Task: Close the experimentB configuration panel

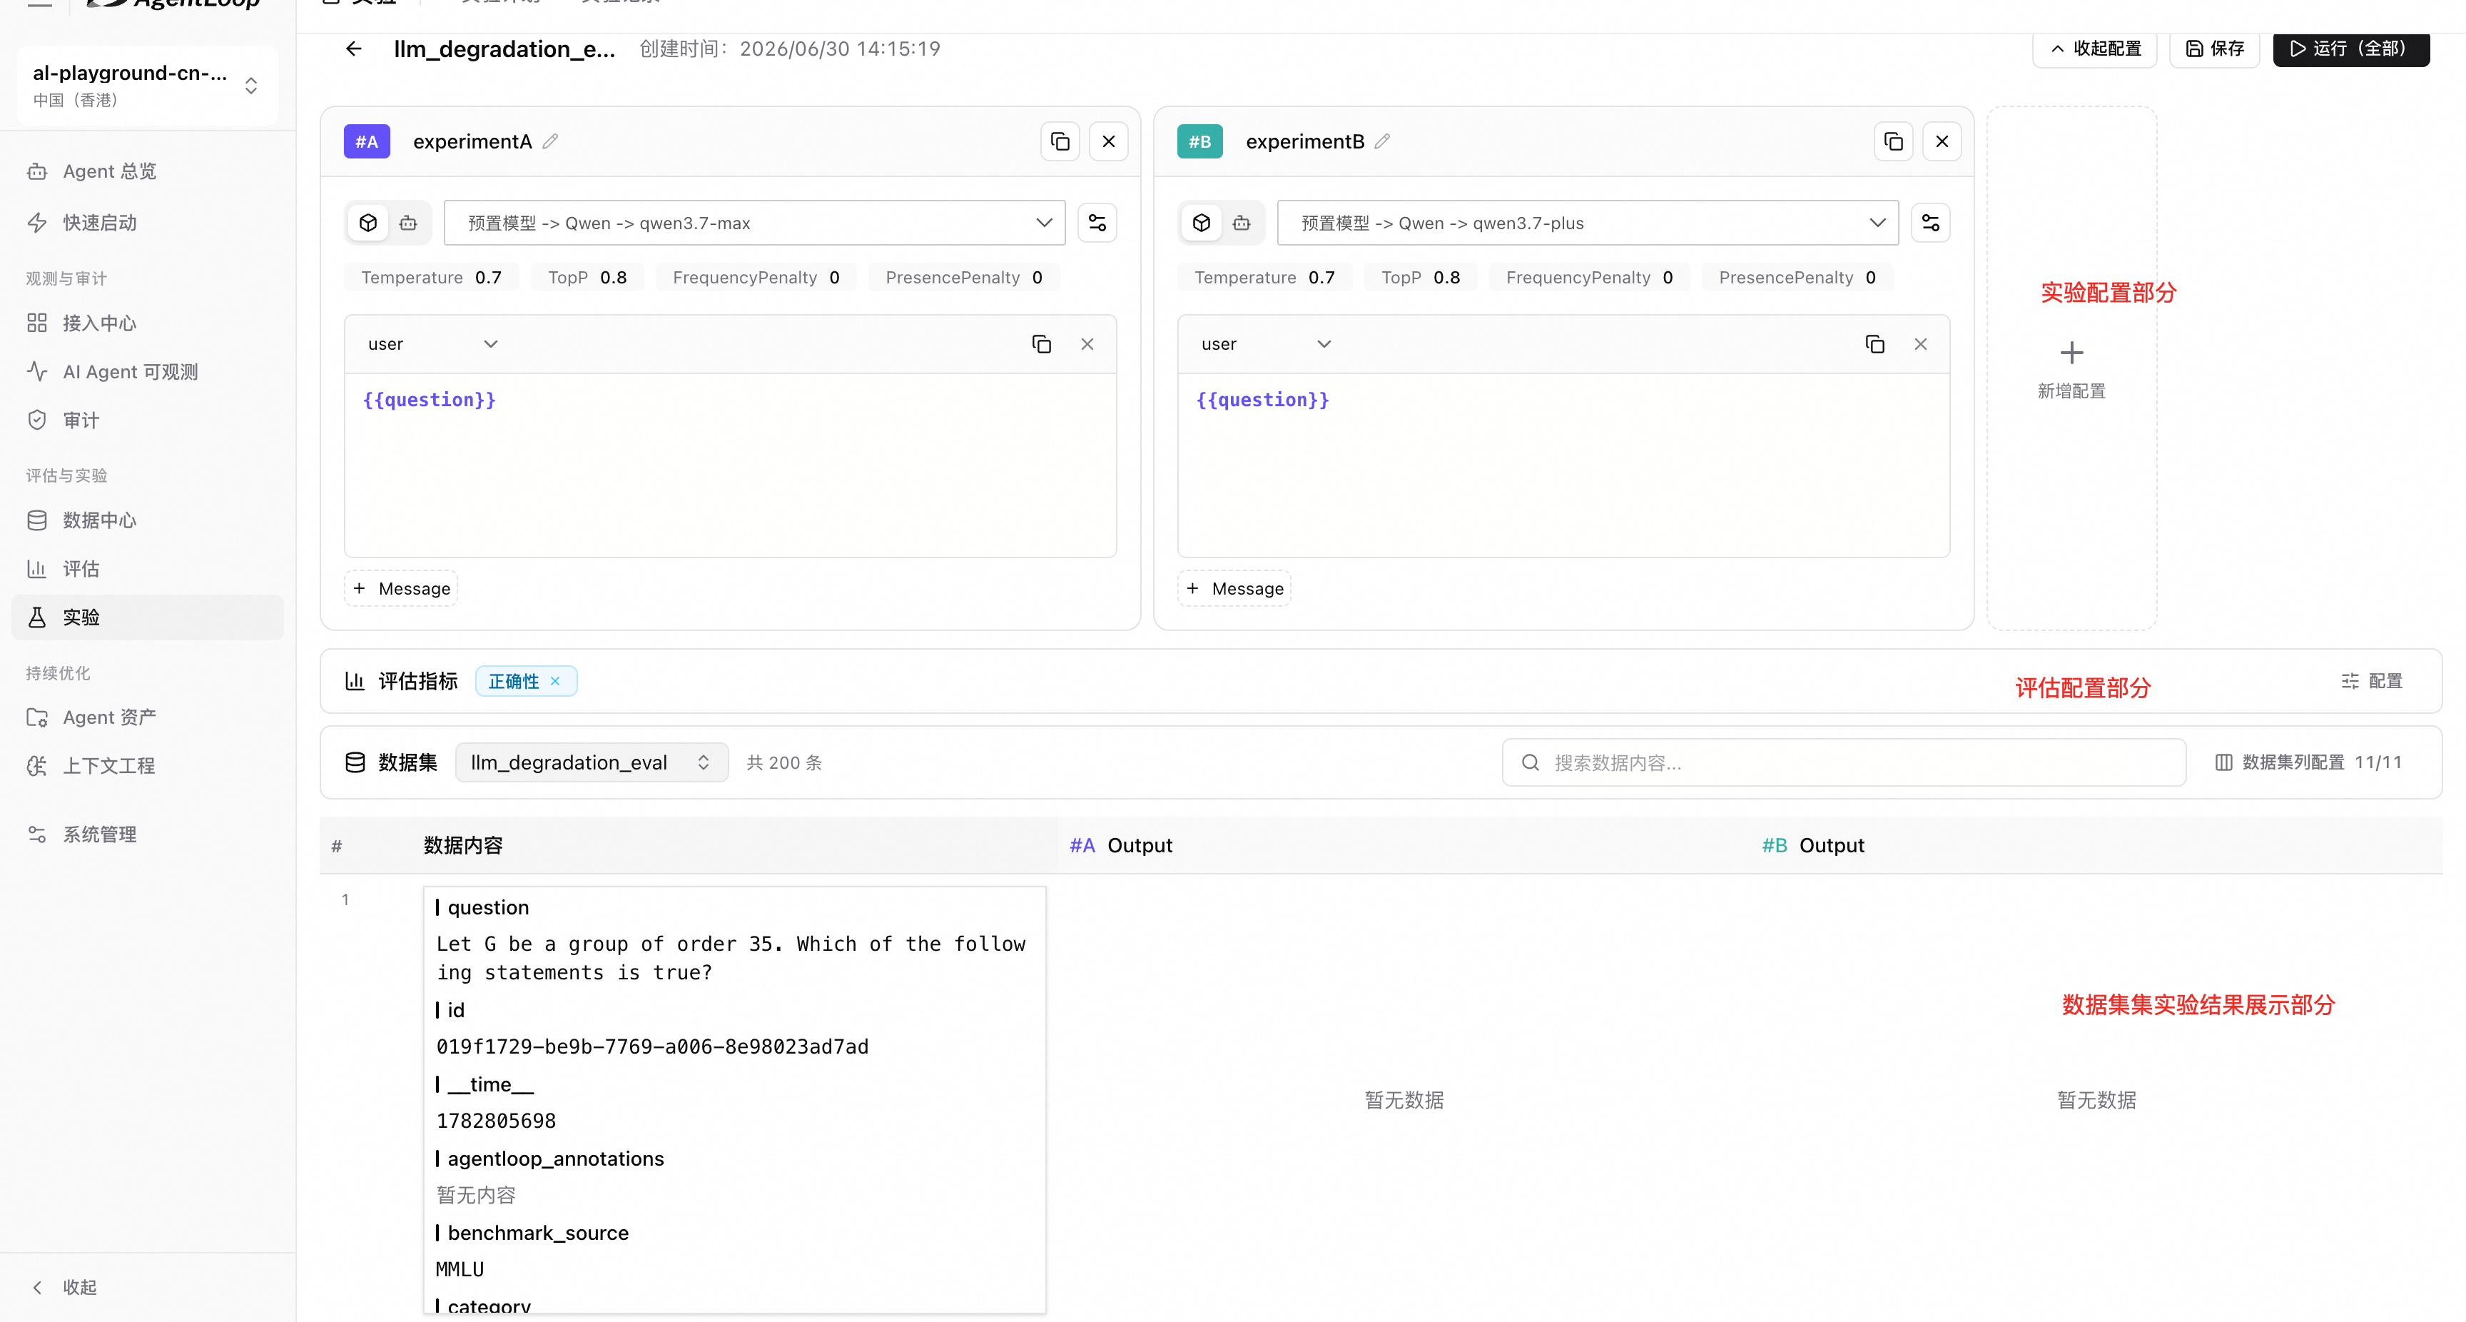Action: pos(1942,142)
